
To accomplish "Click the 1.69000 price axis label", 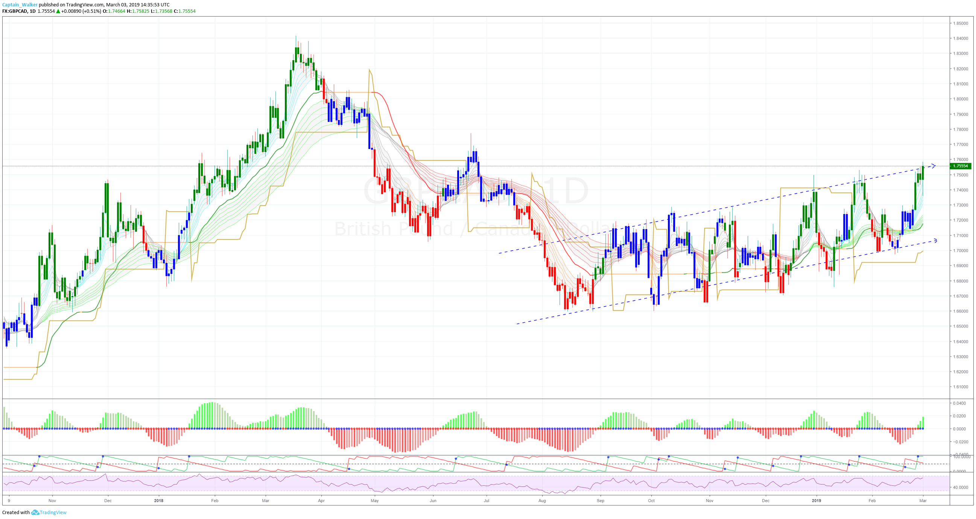I will click(x=961, y=266).
